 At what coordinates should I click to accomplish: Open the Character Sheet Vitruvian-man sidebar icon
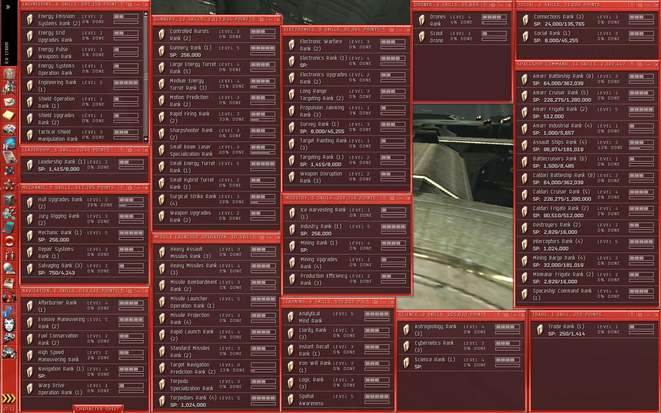click(x=9, y=73)
